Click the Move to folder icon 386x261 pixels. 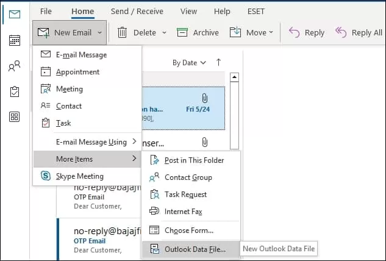point(235,32)
